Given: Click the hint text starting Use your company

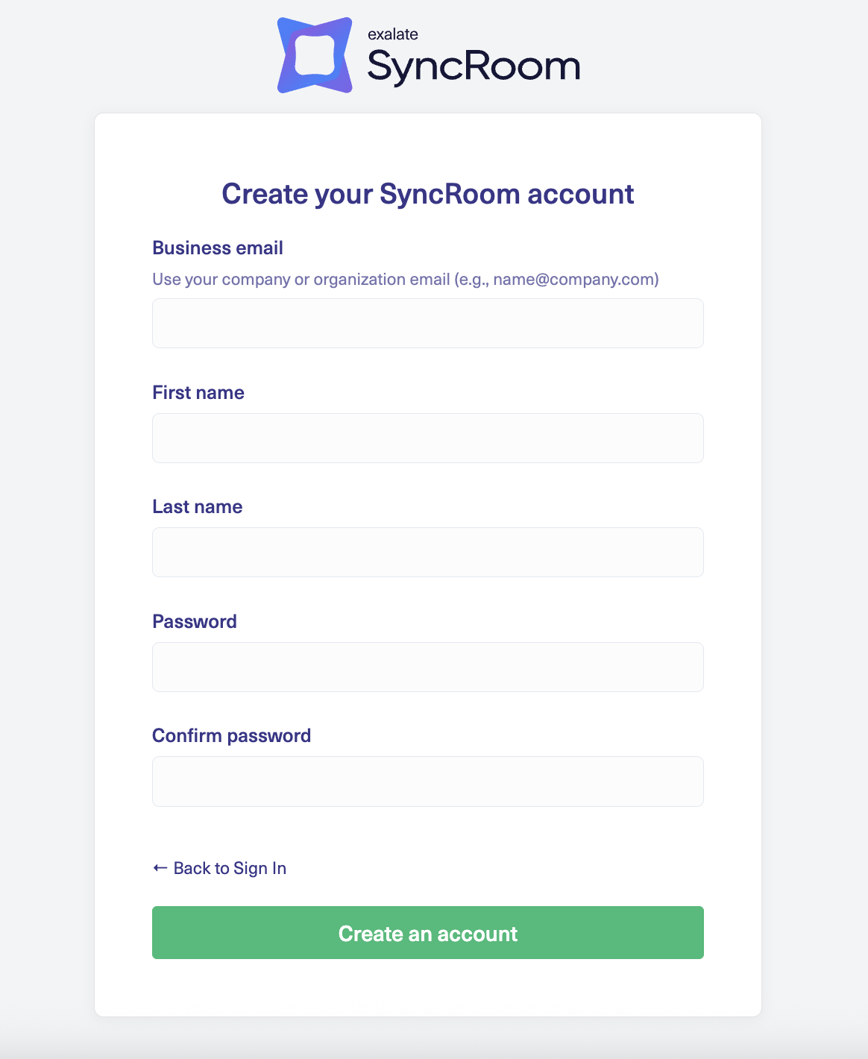Looking at the screenshot, I should 298,280.
